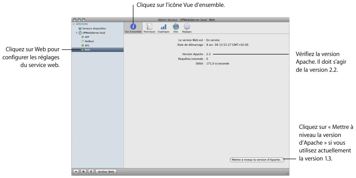356x178 pixels.
Task: Select the NFS service
Action: tap(87, 46)
